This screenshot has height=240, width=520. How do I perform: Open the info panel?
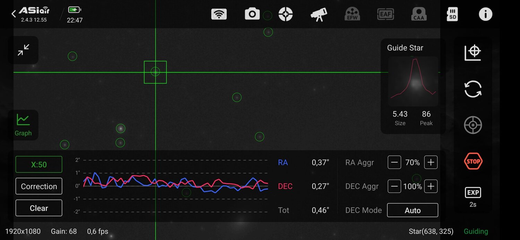(x=485, y=14)
